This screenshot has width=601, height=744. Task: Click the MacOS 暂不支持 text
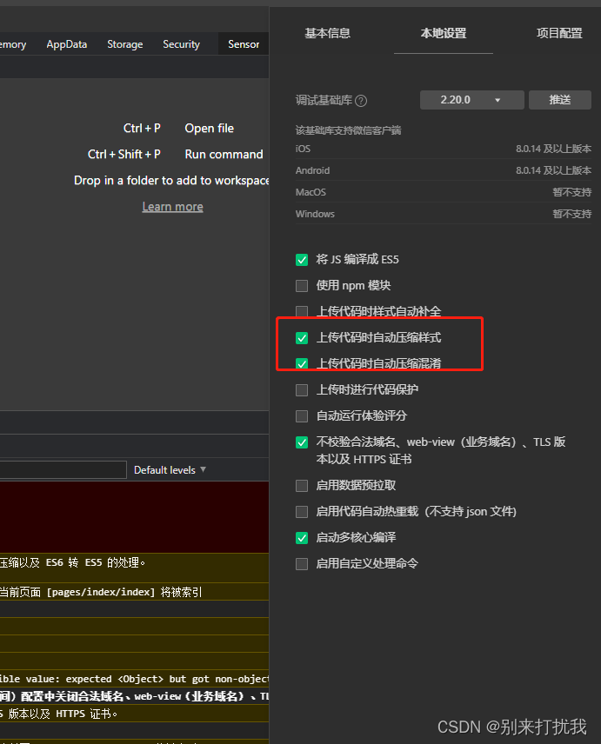pyautogui.click(x=572, y=192)
